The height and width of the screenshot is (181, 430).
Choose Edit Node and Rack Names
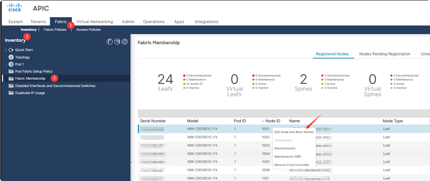pyautogui.click(x=294, y=132)
